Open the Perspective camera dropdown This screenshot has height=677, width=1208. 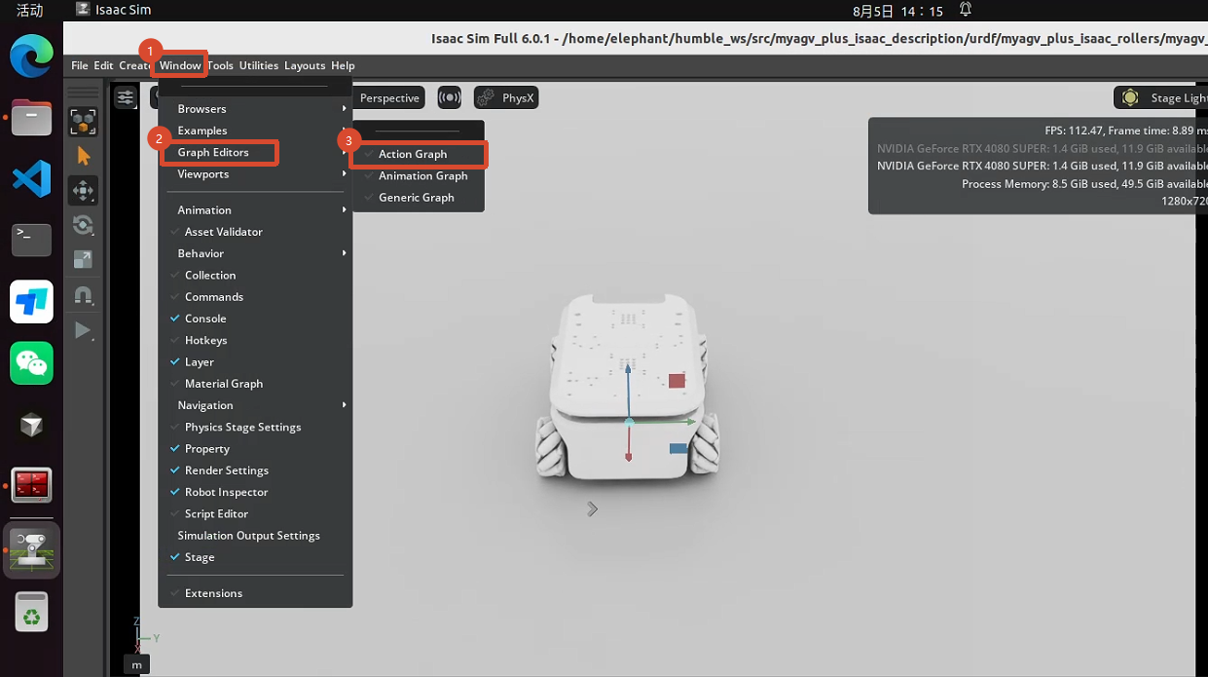click(389, 97)
